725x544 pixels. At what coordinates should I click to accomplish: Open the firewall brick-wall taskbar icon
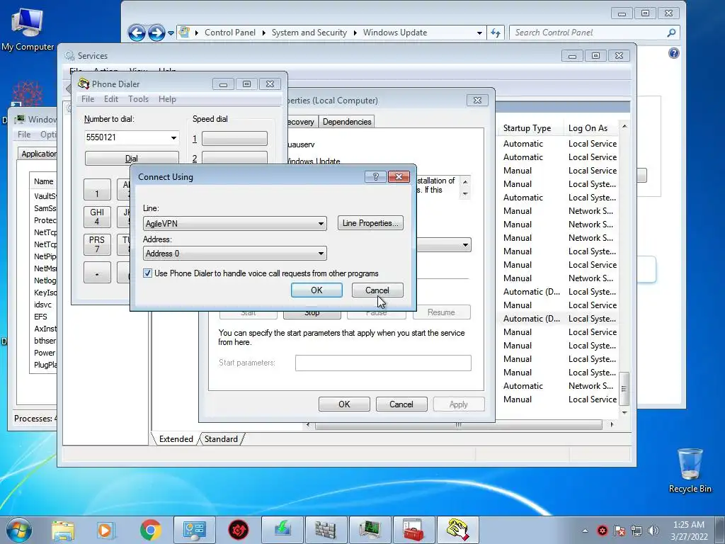(x=326, y=530)
